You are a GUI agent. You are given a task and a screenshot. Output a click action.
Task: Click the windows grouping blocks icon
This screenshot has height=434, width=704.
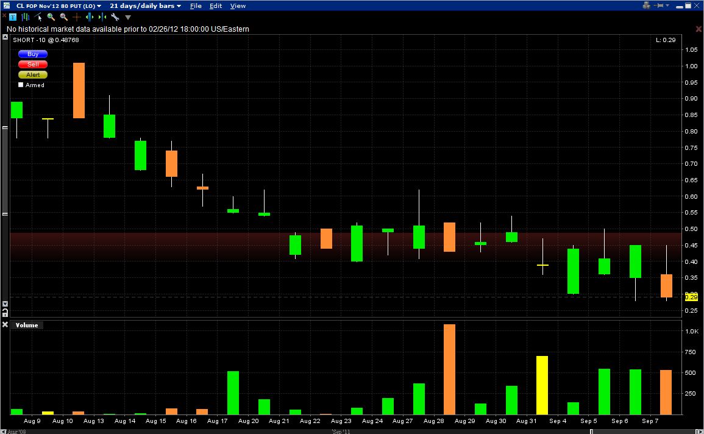[x=646, y=5]
